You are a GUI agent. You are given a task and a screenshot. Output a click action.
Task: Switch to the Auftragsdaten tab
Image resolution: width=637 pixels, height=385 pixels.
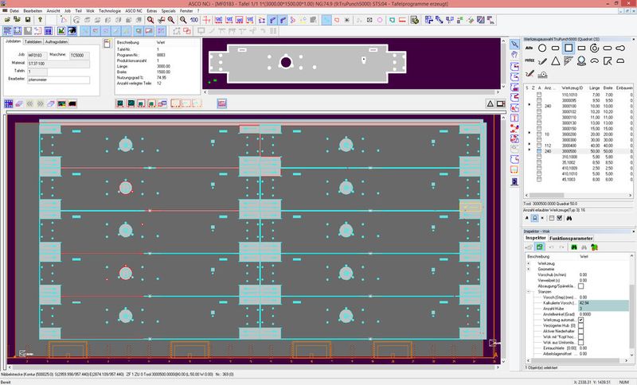coord(56,42)
